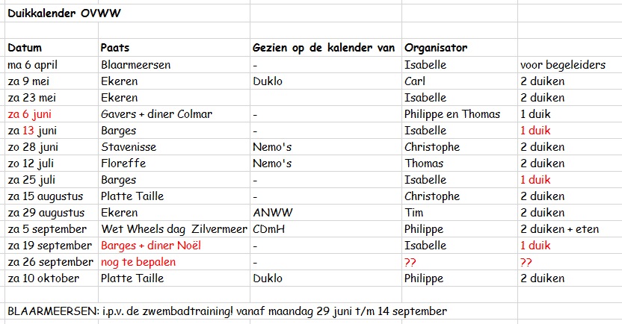Select the red 'nog te bepalen' cell
The height and width of the screenshot is (324, 622).
[174, 262]
